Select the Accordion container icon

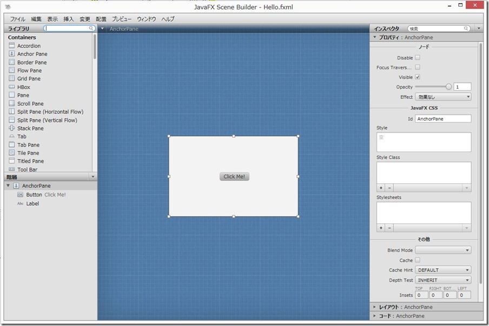tap(12, 45)
